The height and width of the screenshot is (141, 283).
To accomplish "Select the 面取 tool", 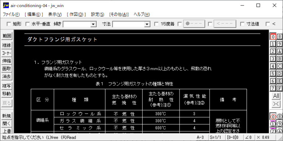I will [7, 69].
